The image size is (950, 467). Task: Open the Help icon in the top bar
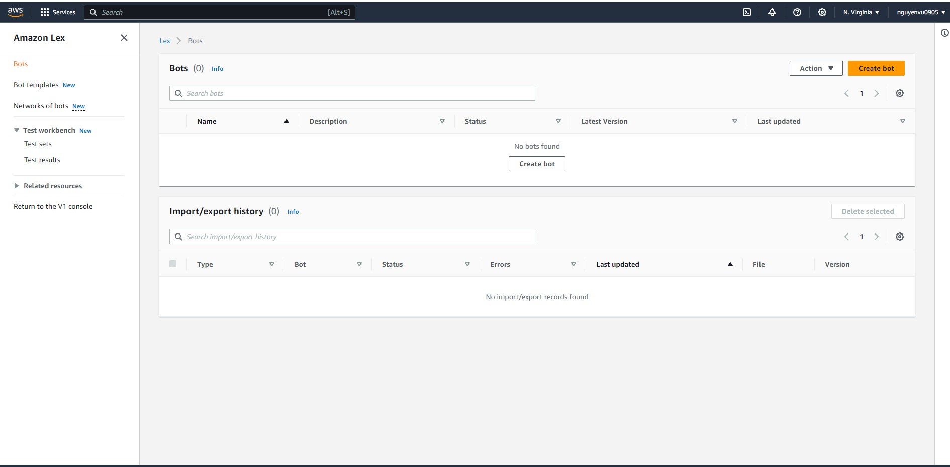[x=797, y=12]
